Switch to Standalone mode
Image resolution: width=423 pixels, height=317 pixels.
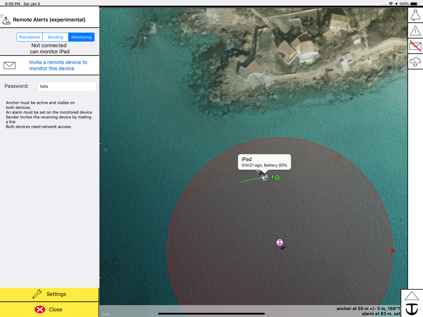pos(30,37)
